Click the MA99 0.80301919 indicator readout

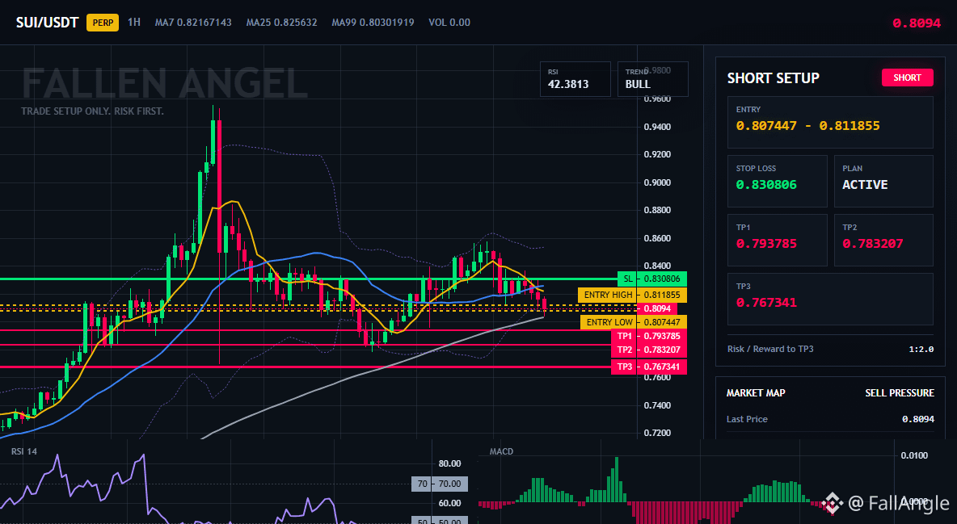coord(373,23)
